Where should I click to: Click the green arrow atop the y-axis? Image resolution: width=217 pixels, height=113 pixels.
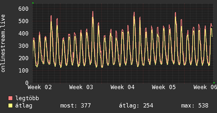[33, 3]
